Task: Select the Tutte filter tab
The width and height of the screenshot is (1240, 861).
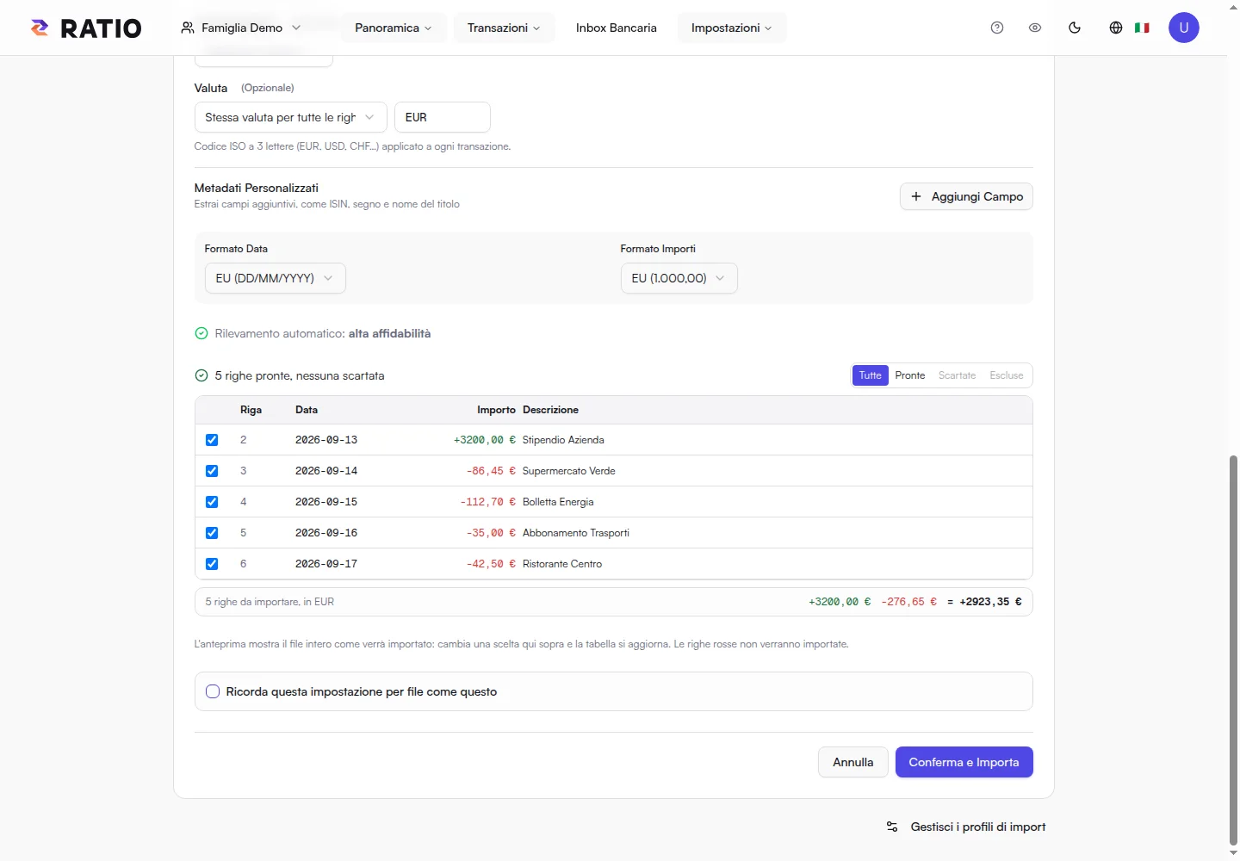Action: point(870,375)
